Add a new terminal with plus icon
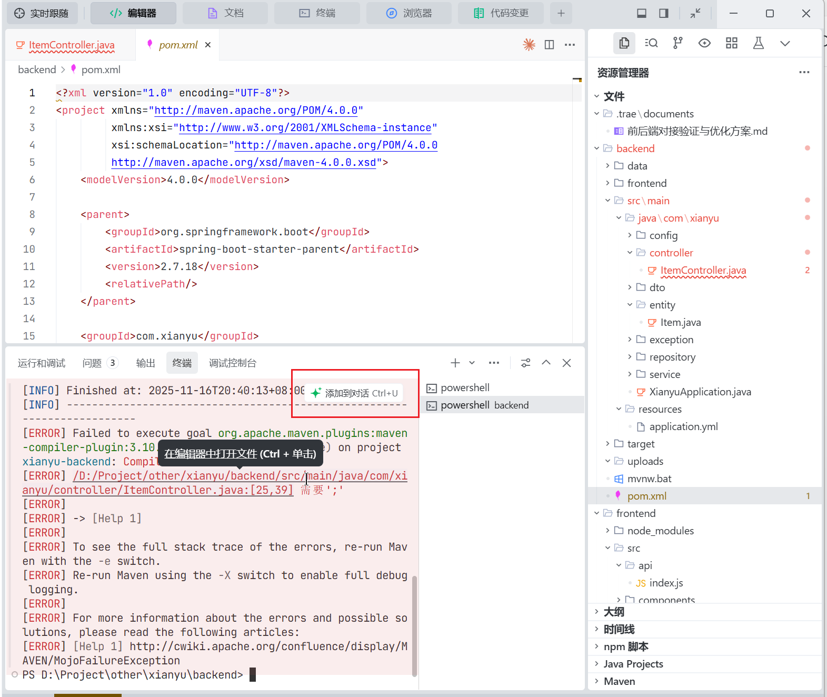827x697 pixels. [x=455, y=363]
